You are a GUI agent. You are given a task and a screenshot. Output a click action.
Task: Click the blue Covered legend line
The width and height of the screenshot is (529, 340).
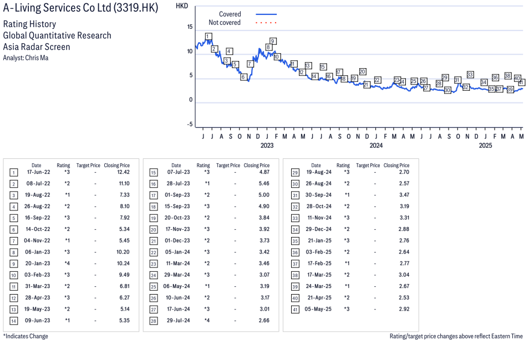(266, 14)
